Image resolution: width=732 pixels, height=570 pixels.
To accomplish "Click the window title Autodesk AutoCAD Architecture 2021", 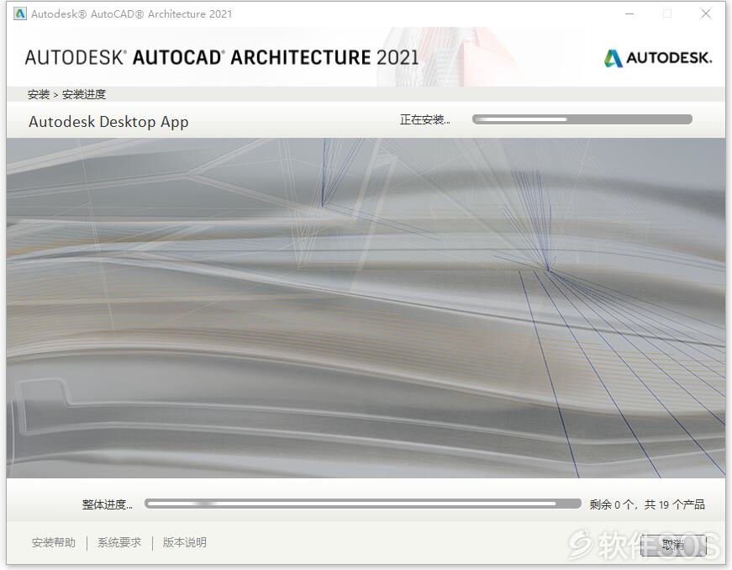I will (x=131, y=14).
